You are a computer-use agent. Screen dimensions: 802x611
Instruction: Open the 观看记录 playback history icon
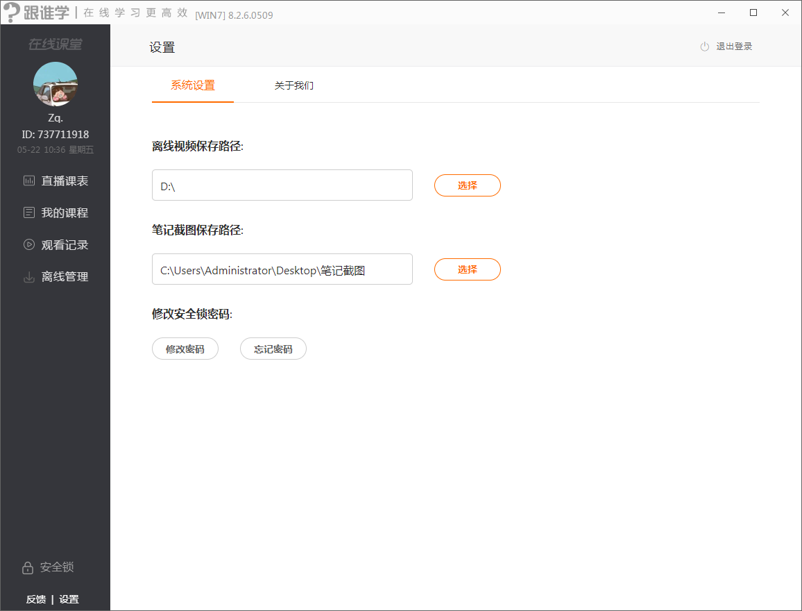tap(29, 244)
